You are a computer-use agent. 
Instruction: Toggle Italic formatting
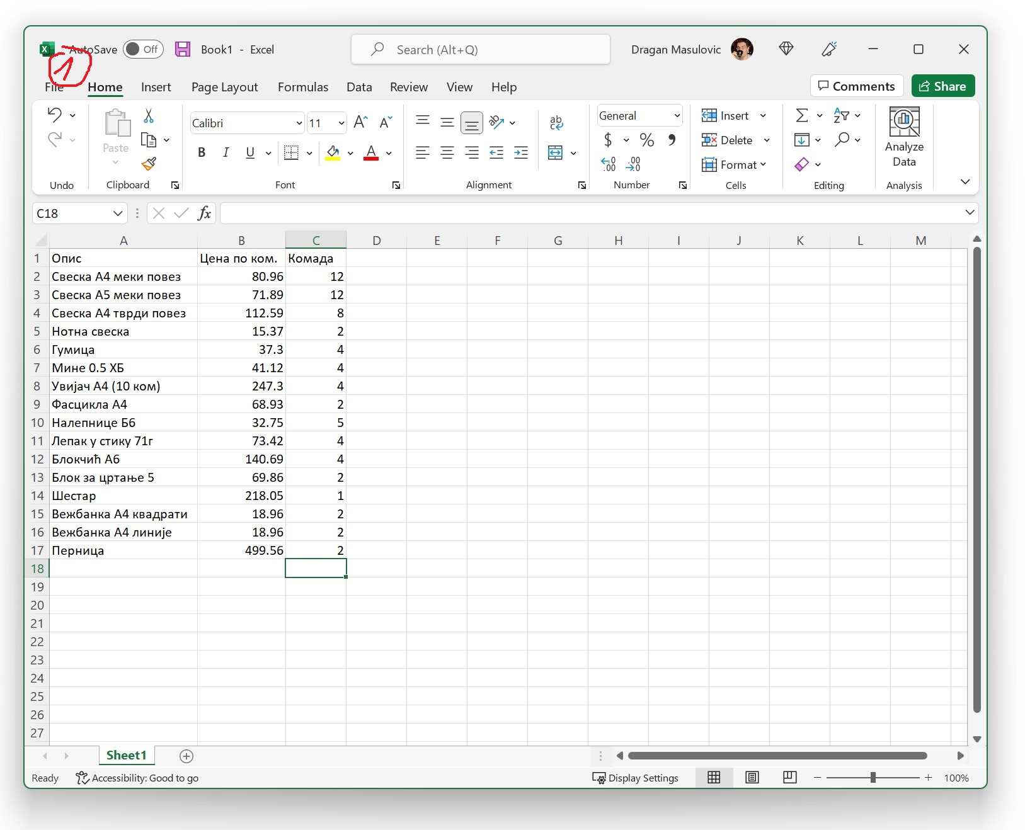226,152
